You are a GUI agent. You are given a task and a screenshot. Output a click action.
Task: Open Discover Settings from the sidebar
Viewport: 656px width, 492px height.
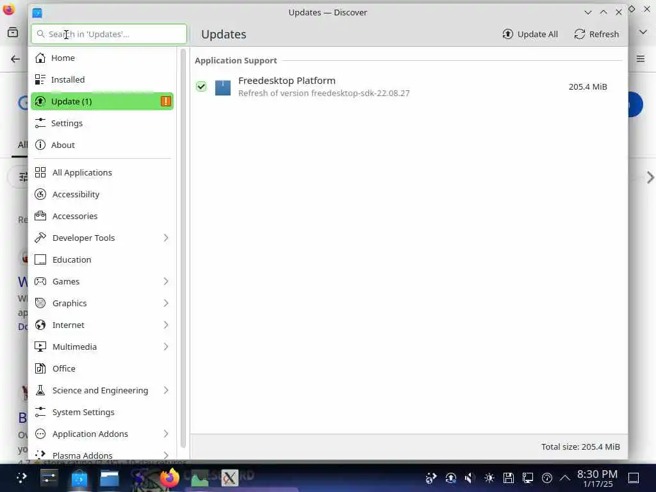102,123
